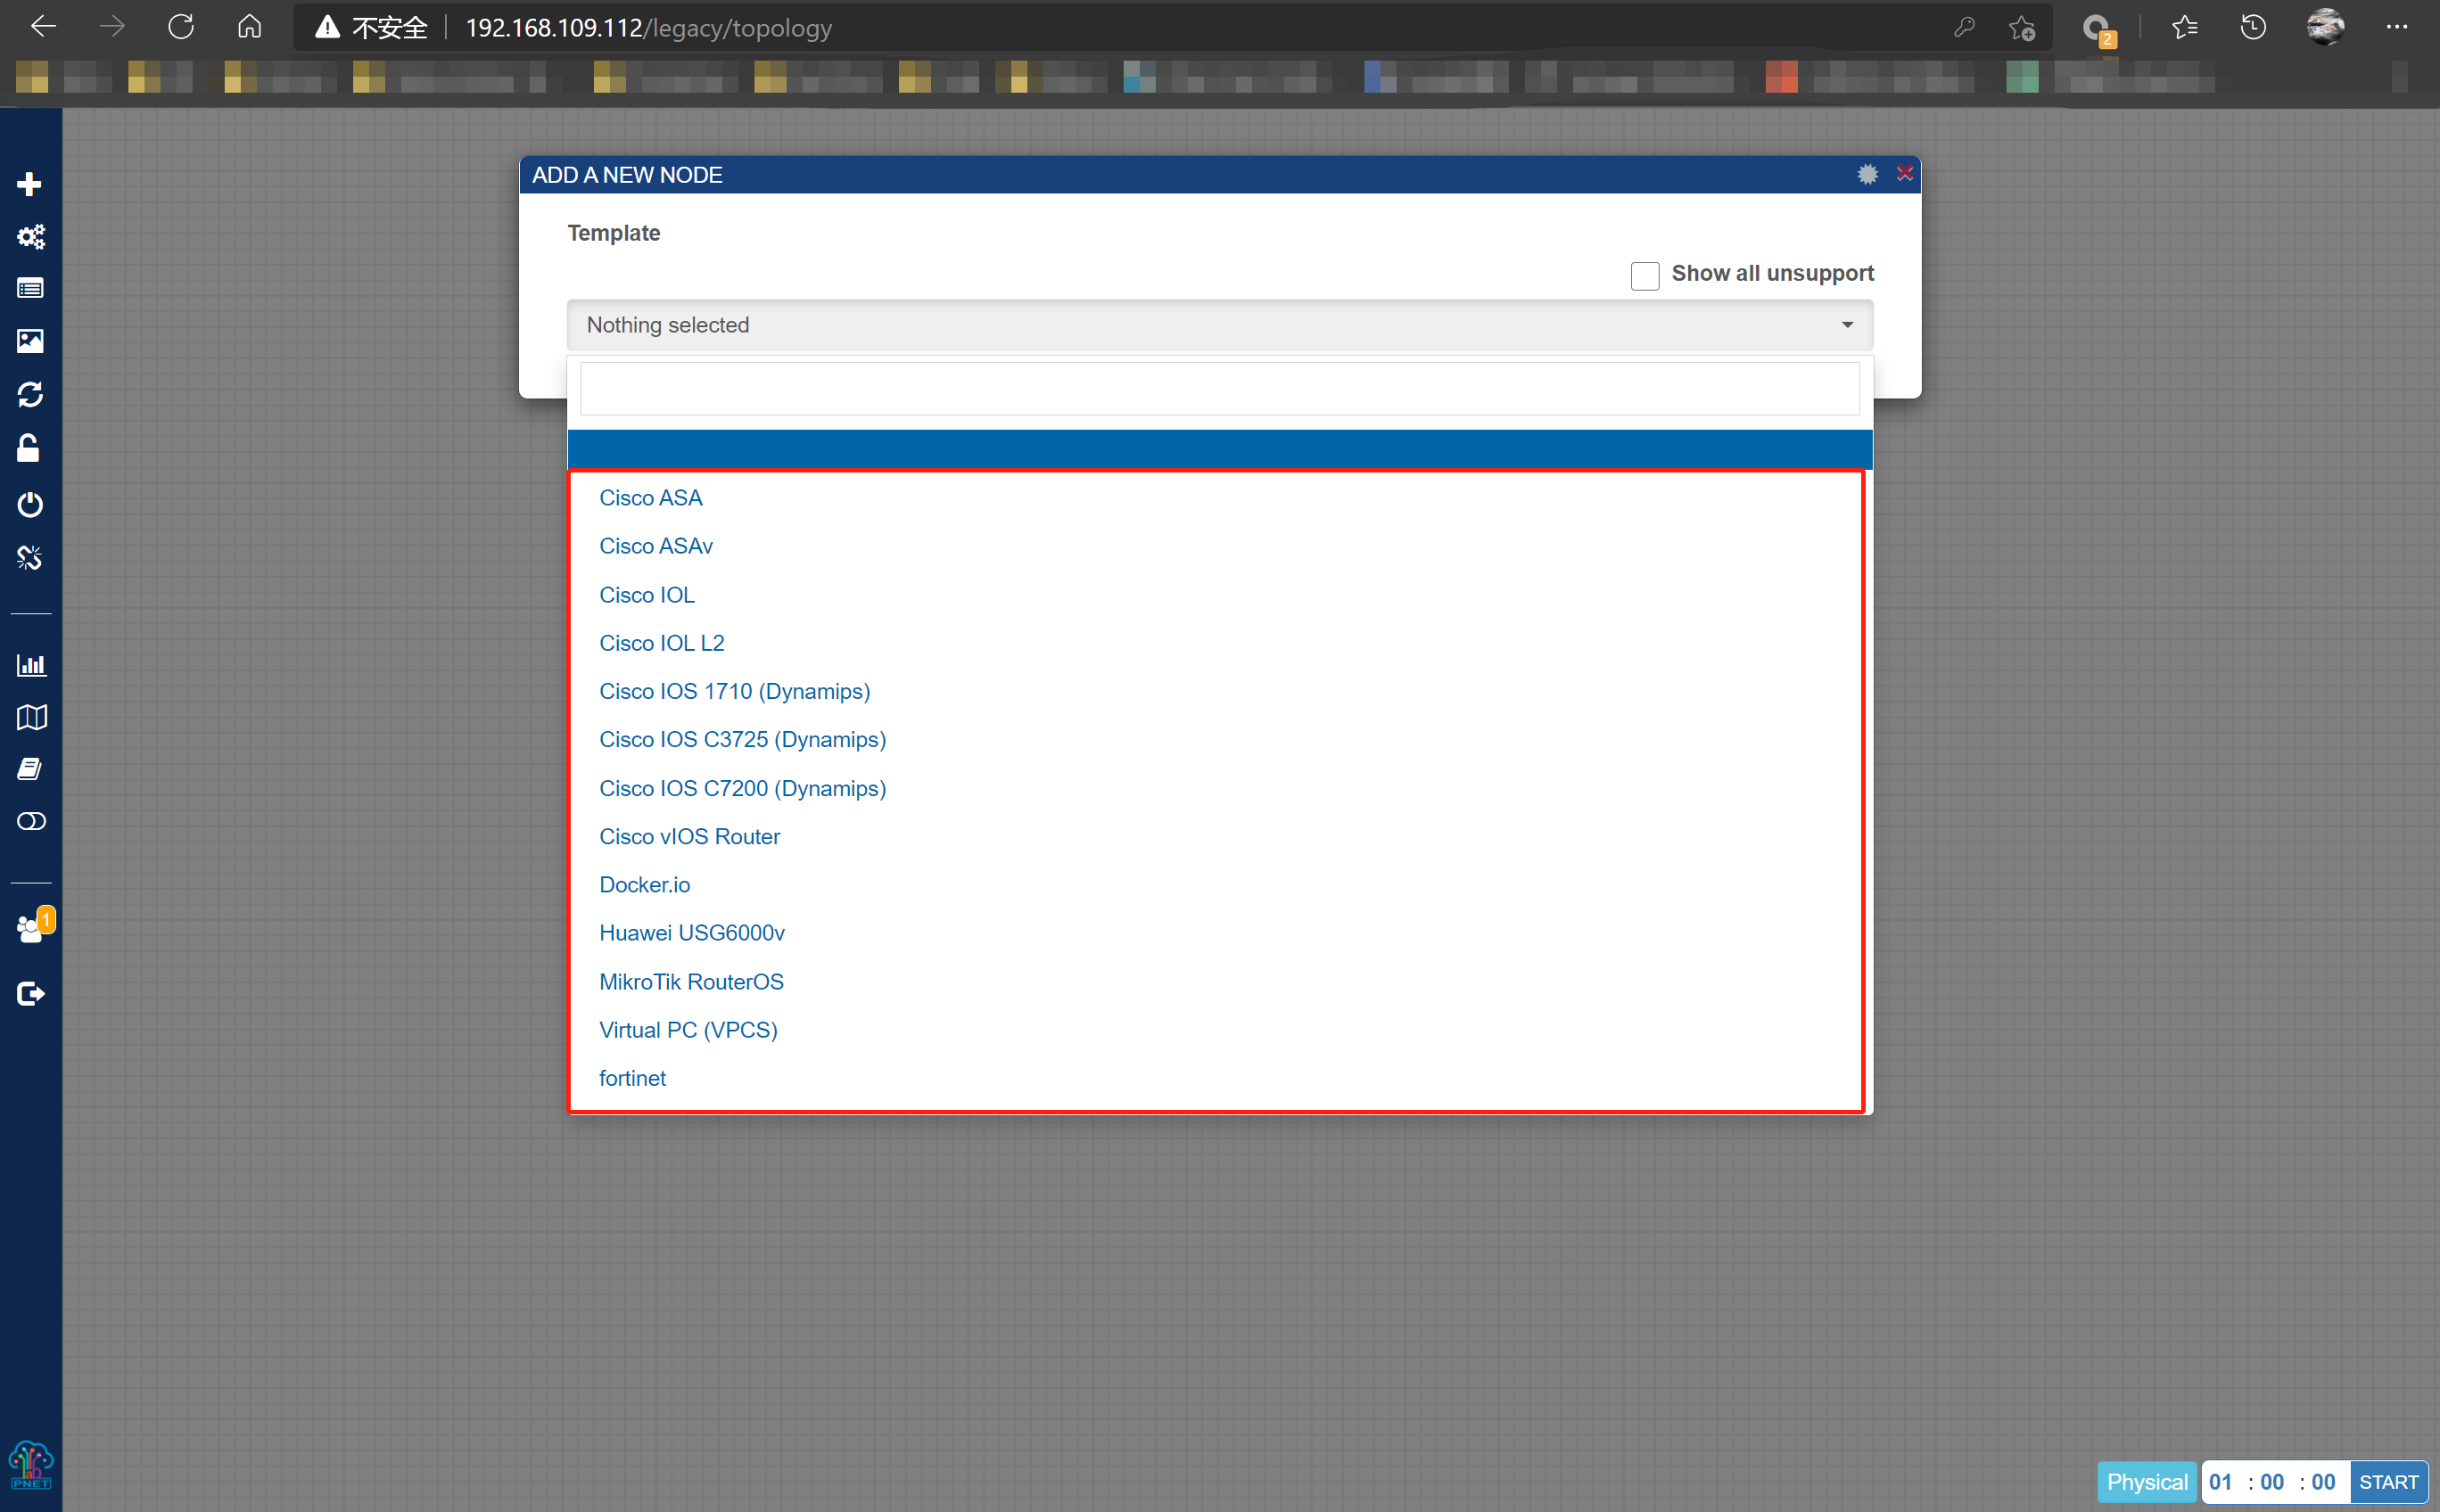Click the browser Back arrow
Image resolution: width=2440 pixels, height=1512 pixels.
pyautogui.click(x=42, y=27)
